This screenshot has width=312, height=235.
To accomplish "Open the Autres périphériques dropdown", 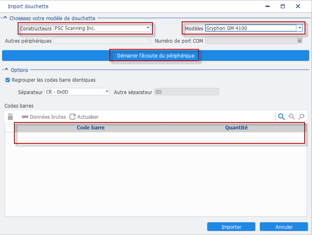I will (x=148, y=40).
